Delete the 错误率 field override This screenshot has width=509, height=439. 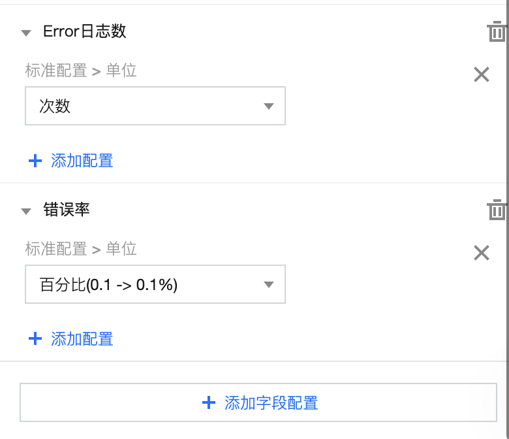[497, 210]
